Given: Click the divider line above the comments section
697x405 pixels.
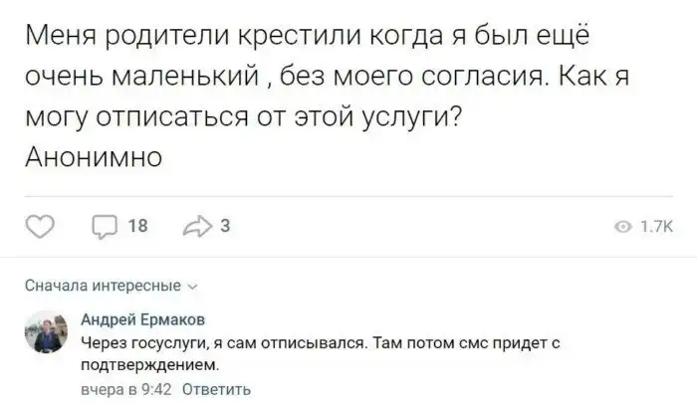Looking at the screenshot, I should [x=348, y=257].
